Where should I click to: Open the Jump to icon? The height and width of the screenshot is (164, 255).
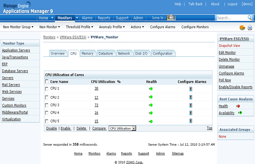171,18
